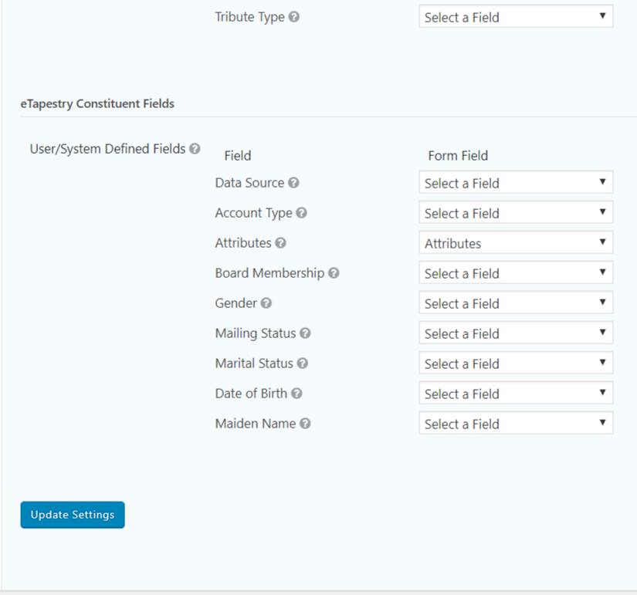The width and height of the screenshot is (637, 595).
Task: Open the Tribute Type form field dropdown
Action: [516, 17]
